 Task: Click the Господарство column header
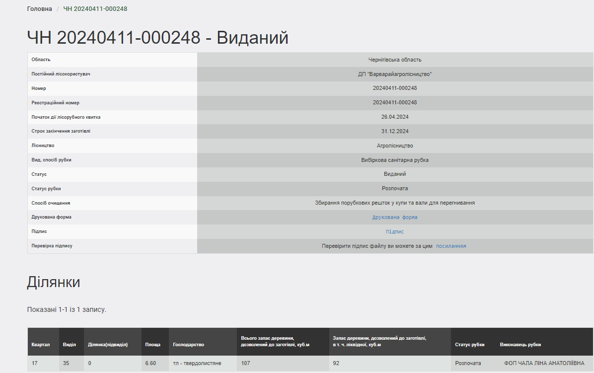click(188, 345)
